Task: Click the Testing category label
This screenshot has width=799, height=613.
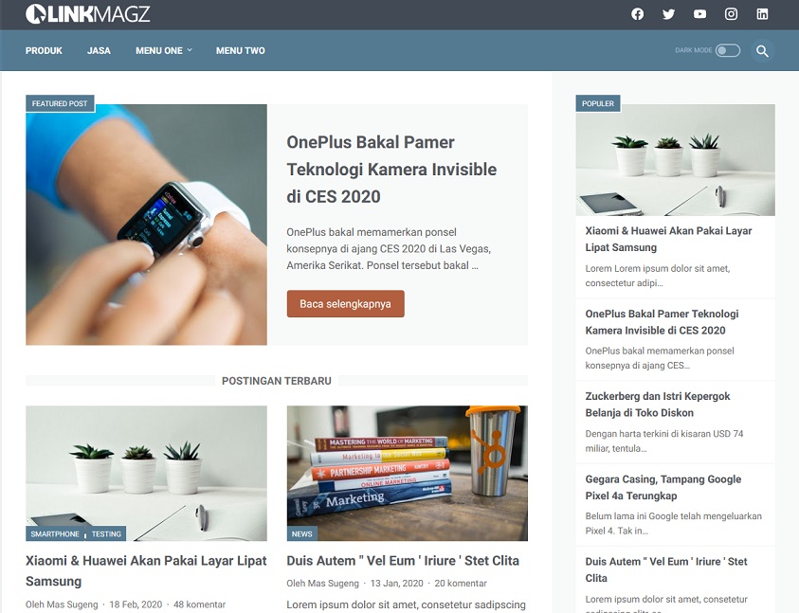Action: point(106,534)
